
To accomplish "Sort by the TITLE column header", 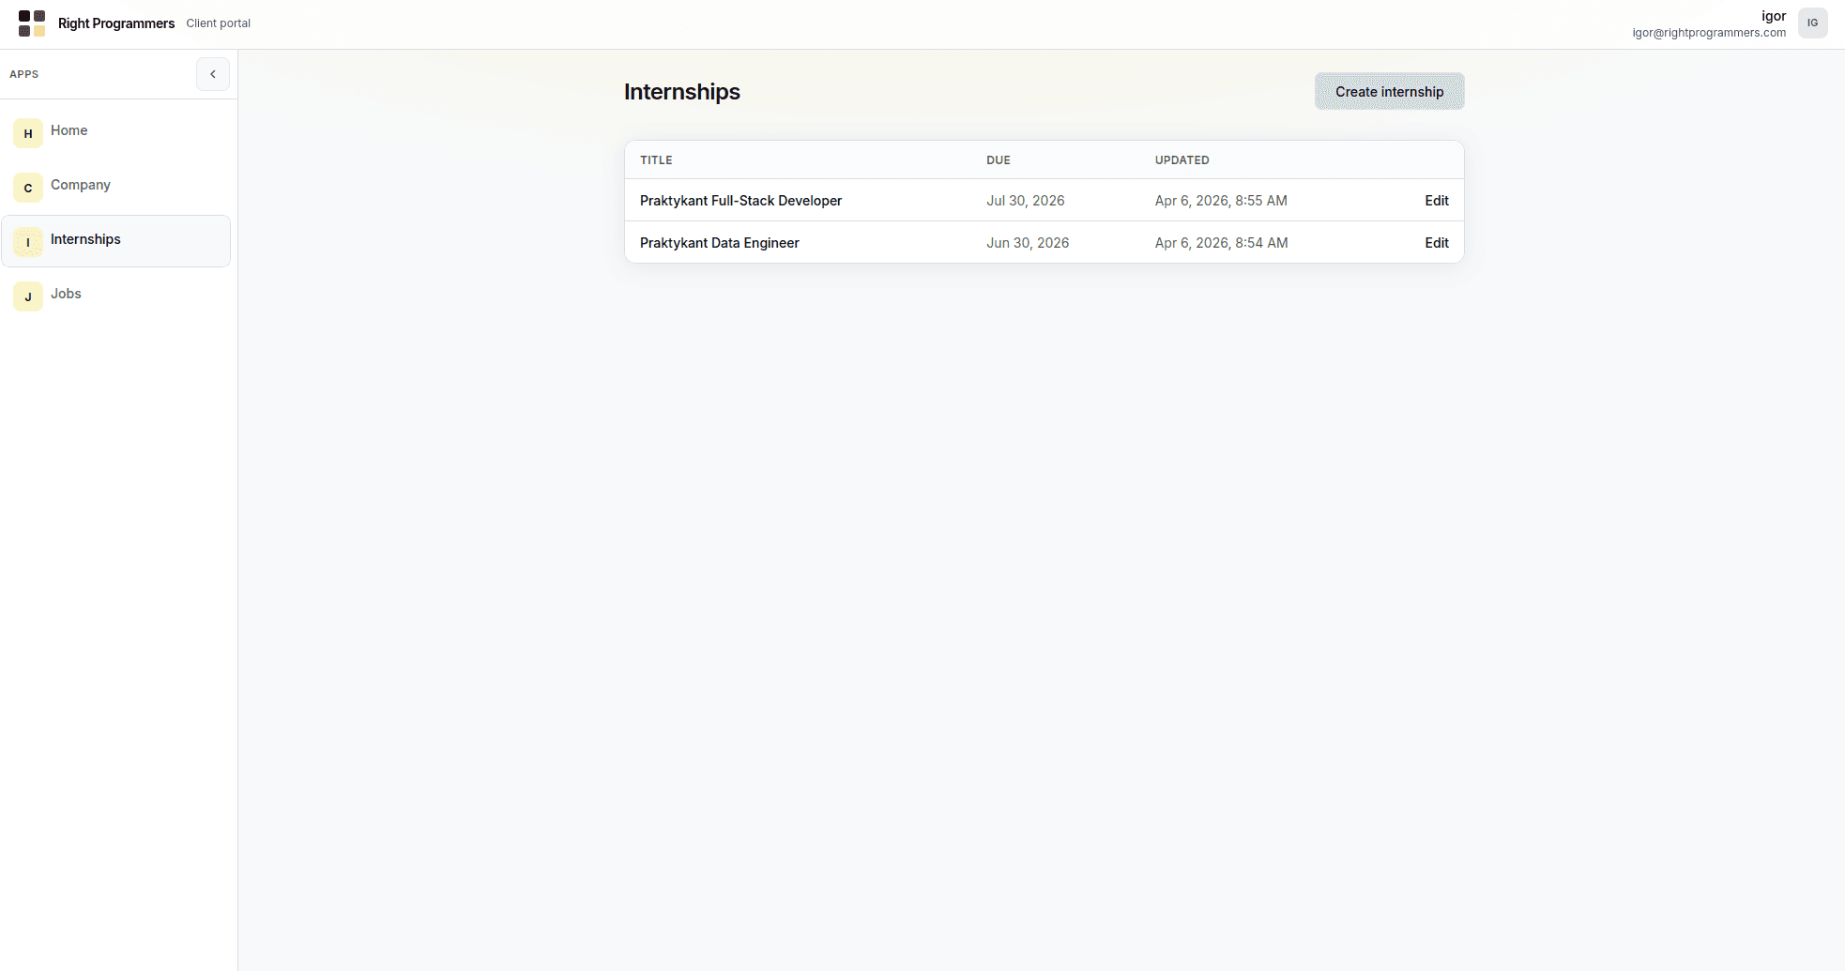I will coord(656,159).
